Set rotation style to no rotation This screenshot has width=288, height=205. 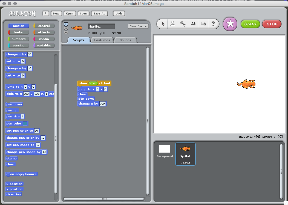pyautogui.click(x=66, y=32)
